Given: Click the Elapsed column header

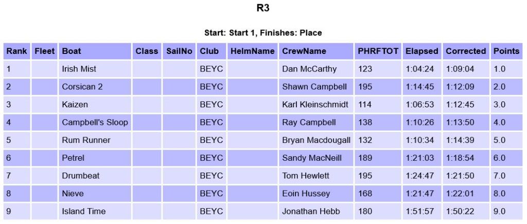Looking at the screenshot, I should point(421,51).
